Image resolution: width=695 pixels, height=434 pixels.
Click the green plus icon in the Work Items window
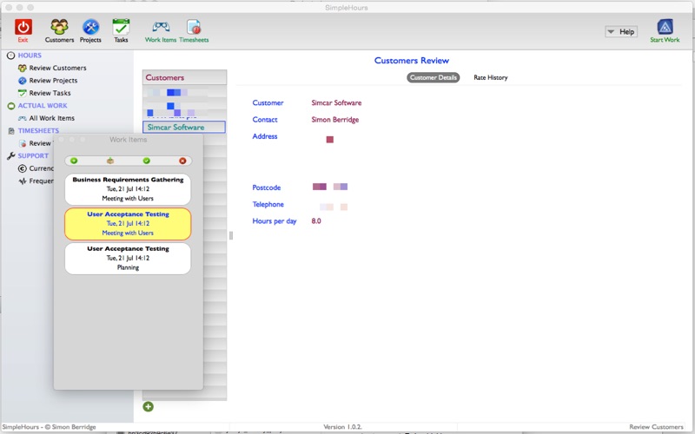point(74,161)
